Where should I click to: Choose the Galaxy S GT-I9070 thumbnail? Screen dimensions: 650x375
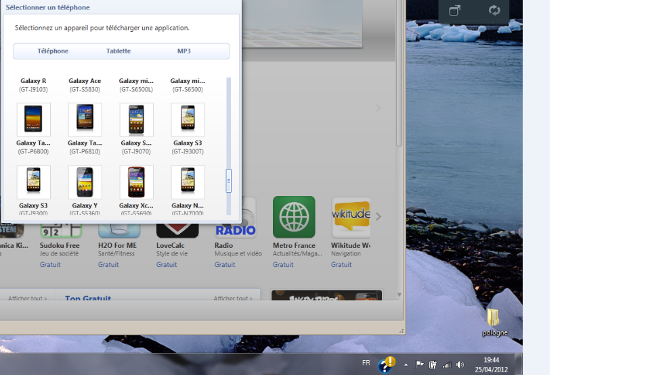[136, 119]
